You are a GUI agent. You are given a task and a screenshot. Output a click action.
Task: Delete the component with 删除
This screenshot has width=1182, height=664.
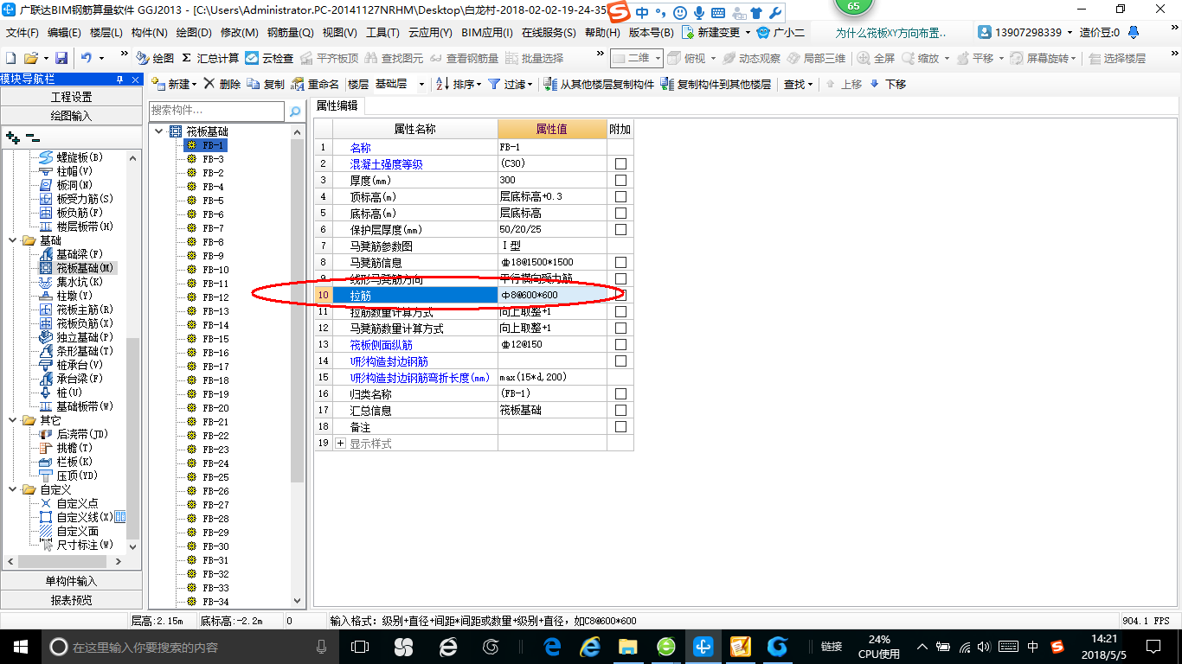coord(222,84)
